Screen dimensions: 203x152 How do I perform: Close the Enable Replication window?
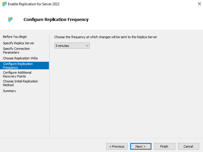200,4
